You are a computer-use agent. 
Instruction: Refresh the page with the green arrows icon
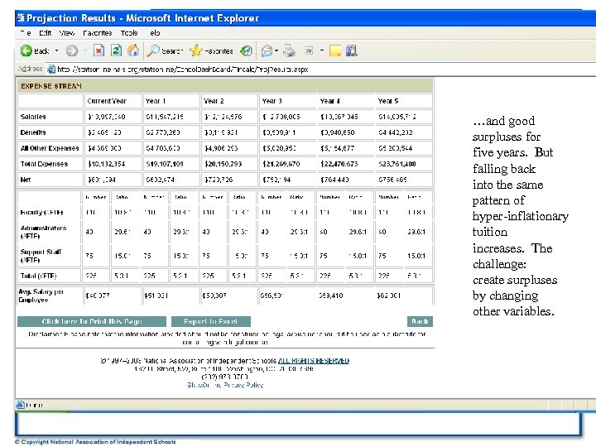click(117, 50)
